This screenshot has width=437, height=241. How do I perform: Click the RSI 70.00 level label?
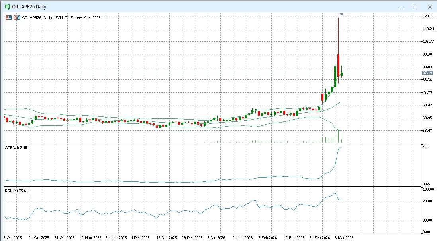[x=428, y=201]
